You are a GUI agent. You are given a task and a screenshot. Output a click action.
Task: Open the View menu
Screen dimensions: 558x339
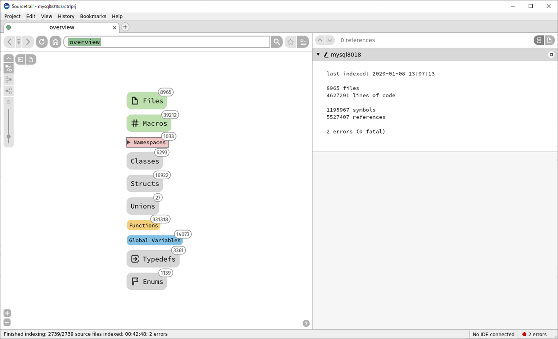click(46, 16)
